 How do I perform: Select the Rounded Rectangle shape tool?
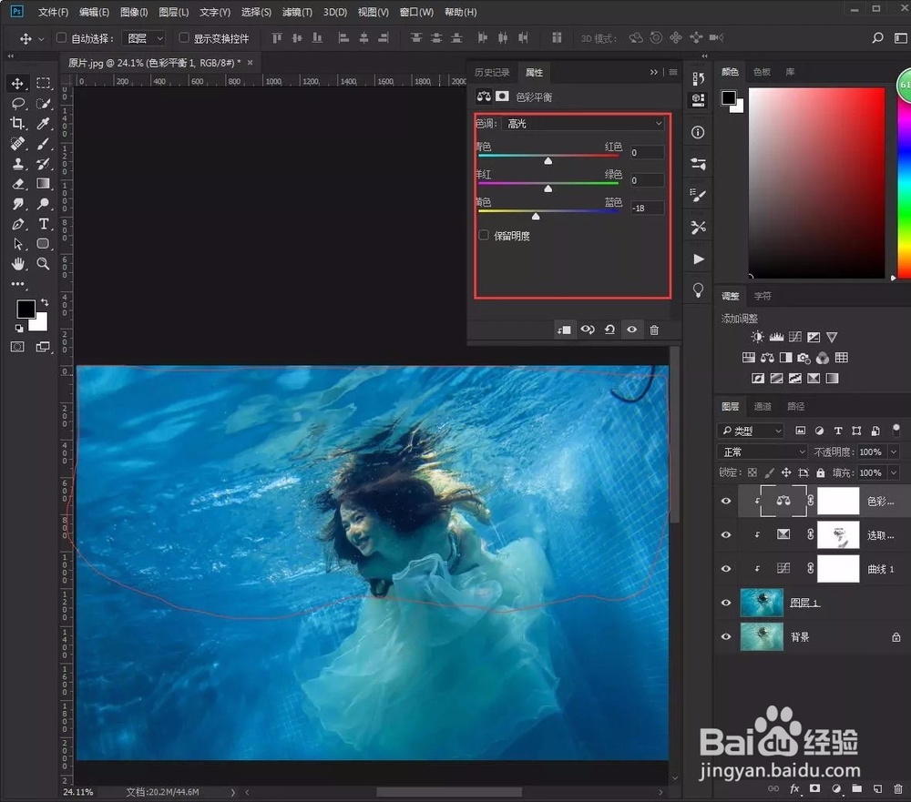click(x=43, y=244)
